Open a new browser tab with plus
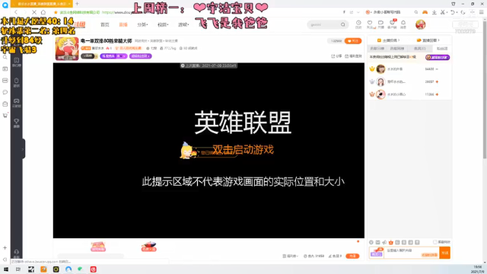Image resolution: width=487 pixels, height=274 pixels. (77, 4)
